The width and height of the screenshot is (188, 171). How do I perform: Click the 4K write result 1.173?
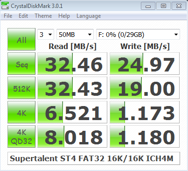point(145,112)
